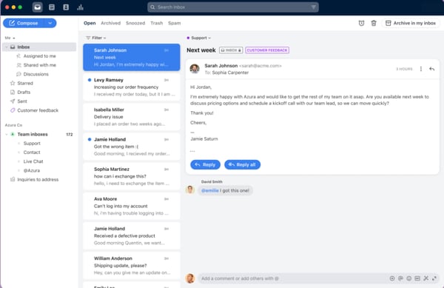Click the CUSTOMER FEEDBACK tag
This screenshot has height=288, width=444.
point(267,50)
